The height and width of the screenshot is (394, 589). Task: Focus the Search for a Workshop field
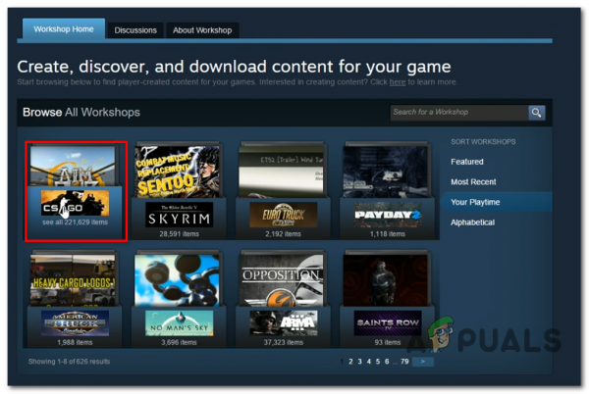458,113
